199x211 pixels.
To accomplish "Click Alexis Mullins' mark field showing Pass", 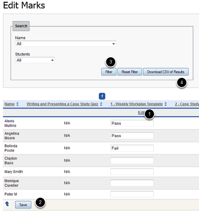I will pos(132,123).
